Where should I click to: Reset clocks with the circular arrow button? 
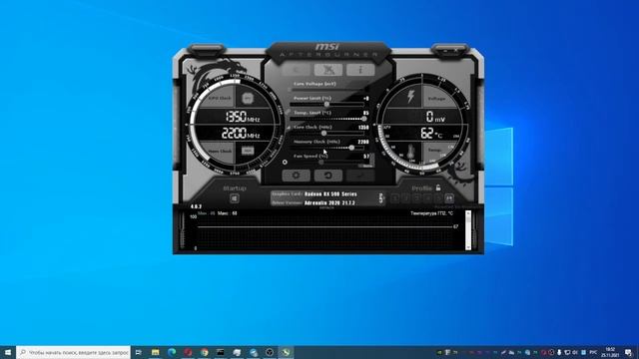pos(328,176)
